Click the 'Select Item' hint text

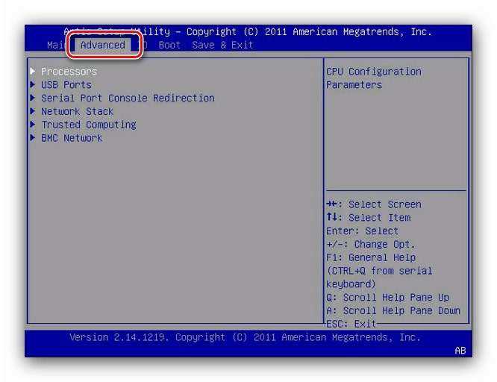(x=379, y=218)
